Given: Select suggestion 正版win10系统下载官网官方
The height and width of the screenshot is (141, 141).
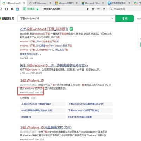Looking at the screenshot, I should pyautogui.click(x=43, y=104).
